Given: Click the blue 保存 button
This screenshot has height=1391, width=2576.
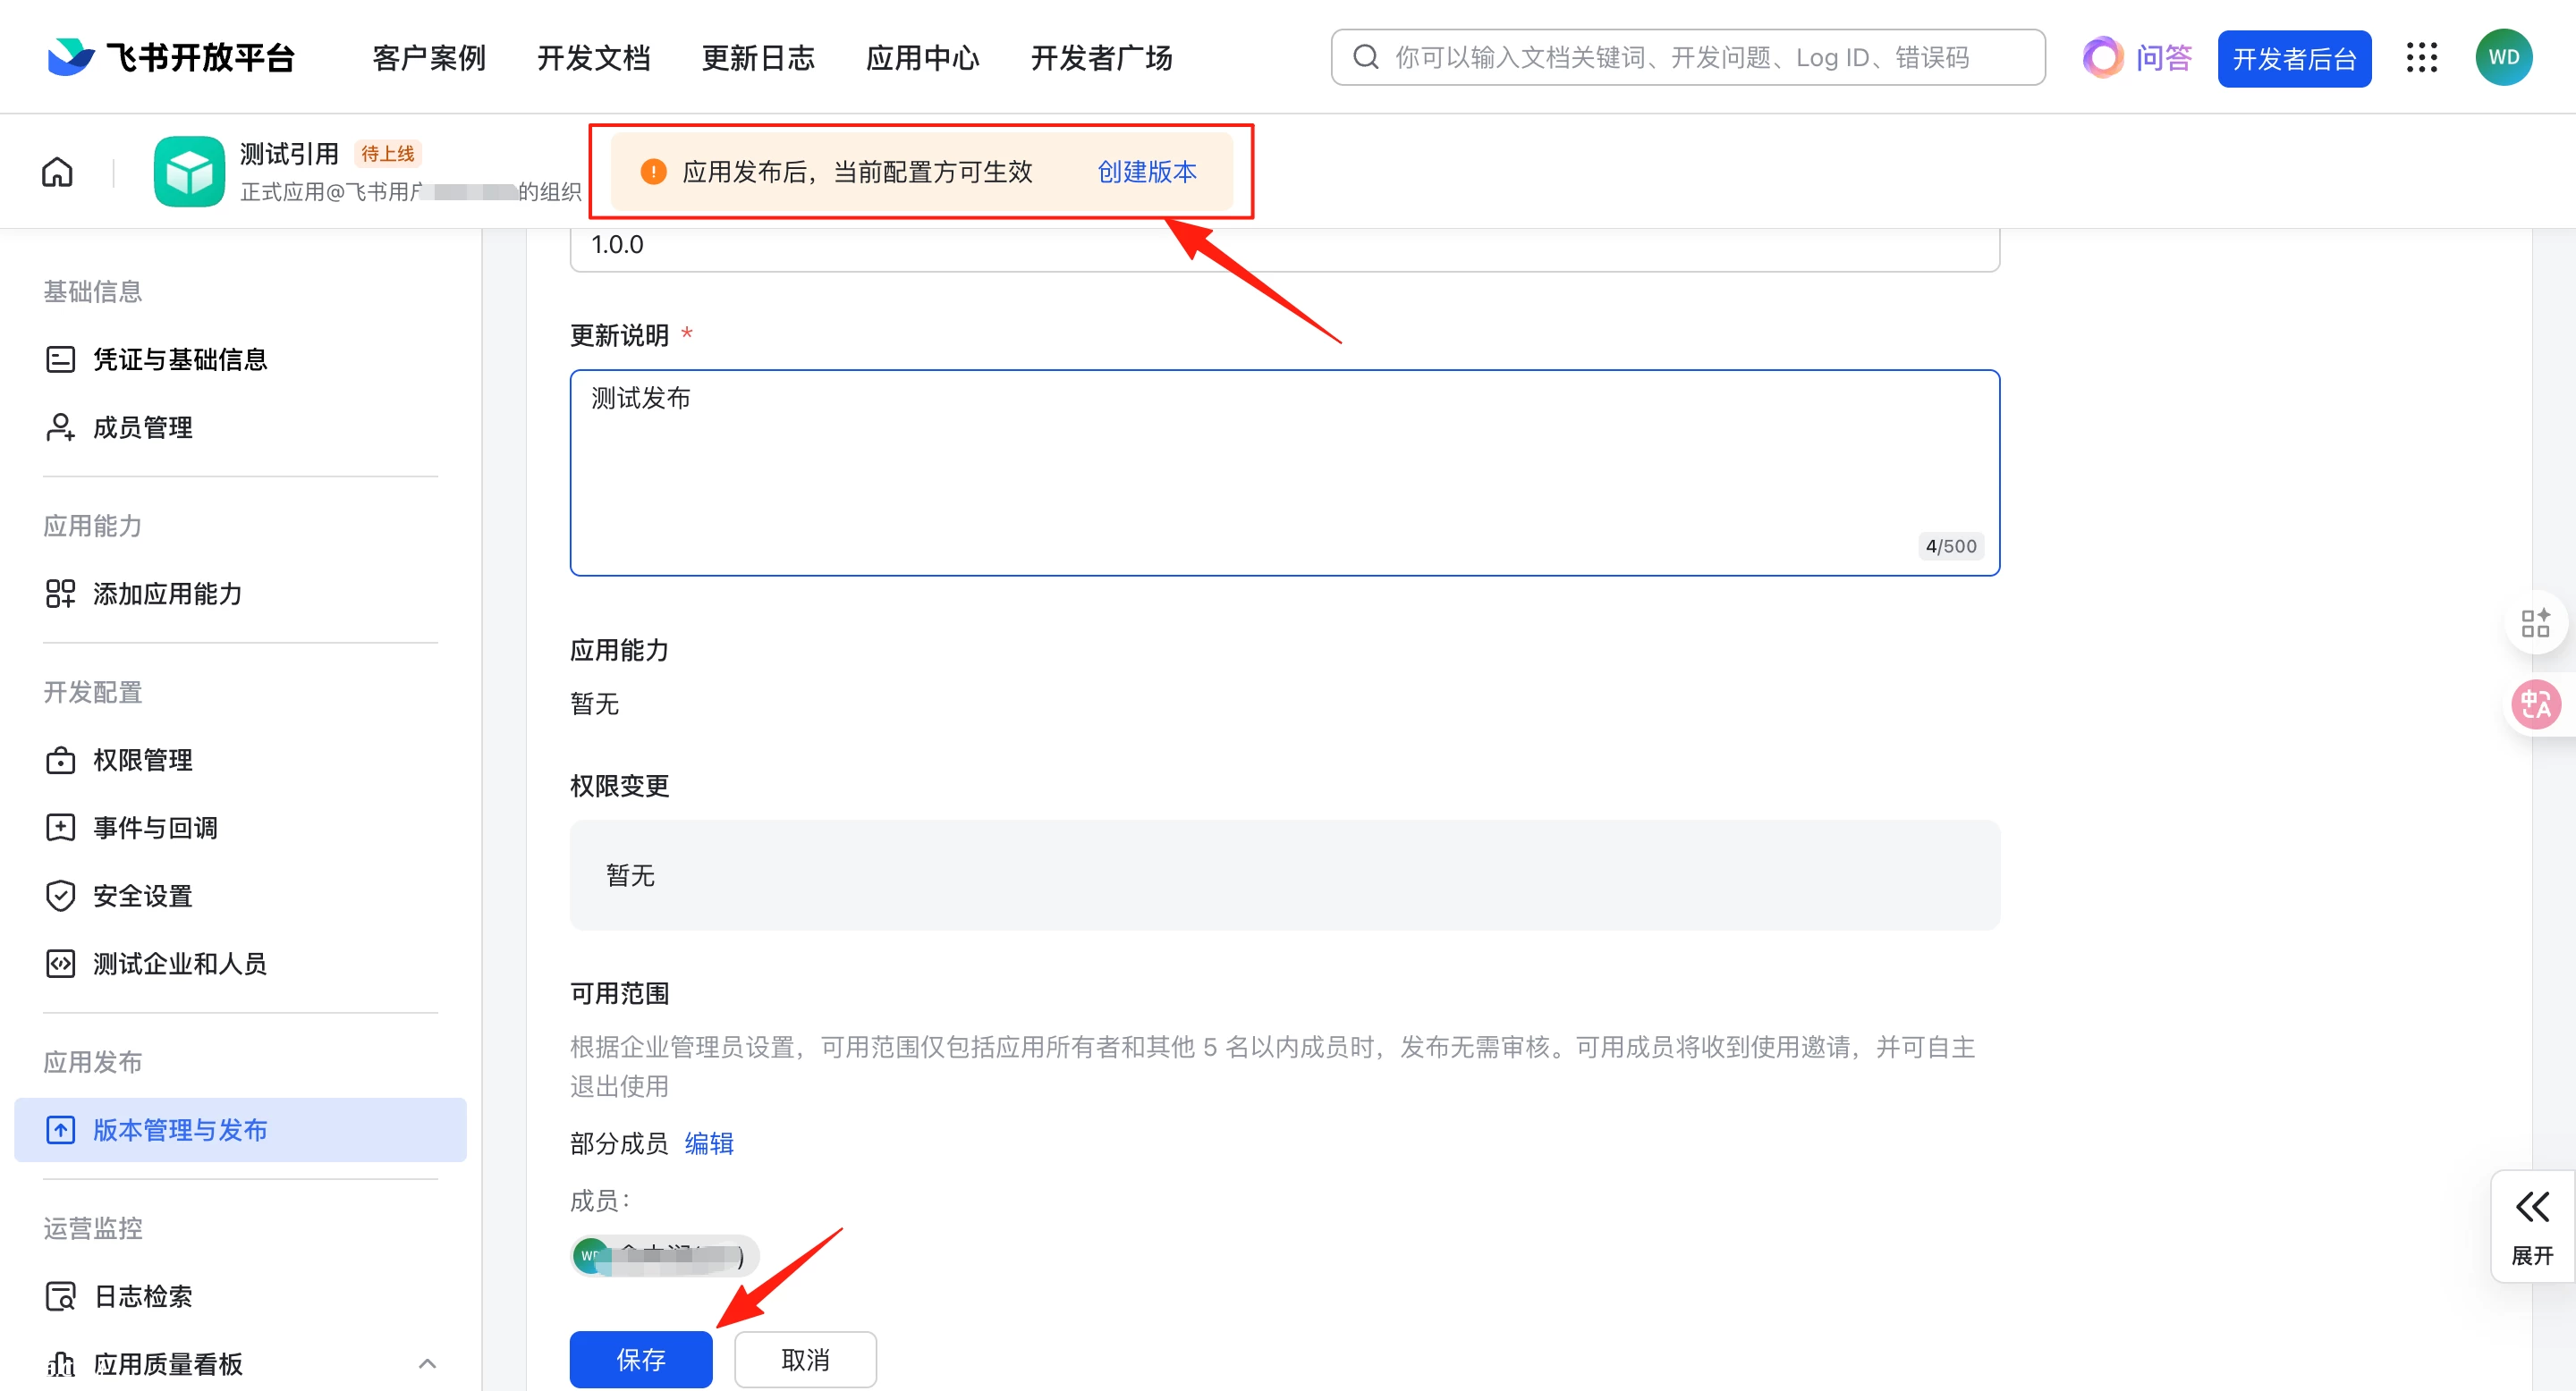Looking at the screenshot, I should point(640,1359).
